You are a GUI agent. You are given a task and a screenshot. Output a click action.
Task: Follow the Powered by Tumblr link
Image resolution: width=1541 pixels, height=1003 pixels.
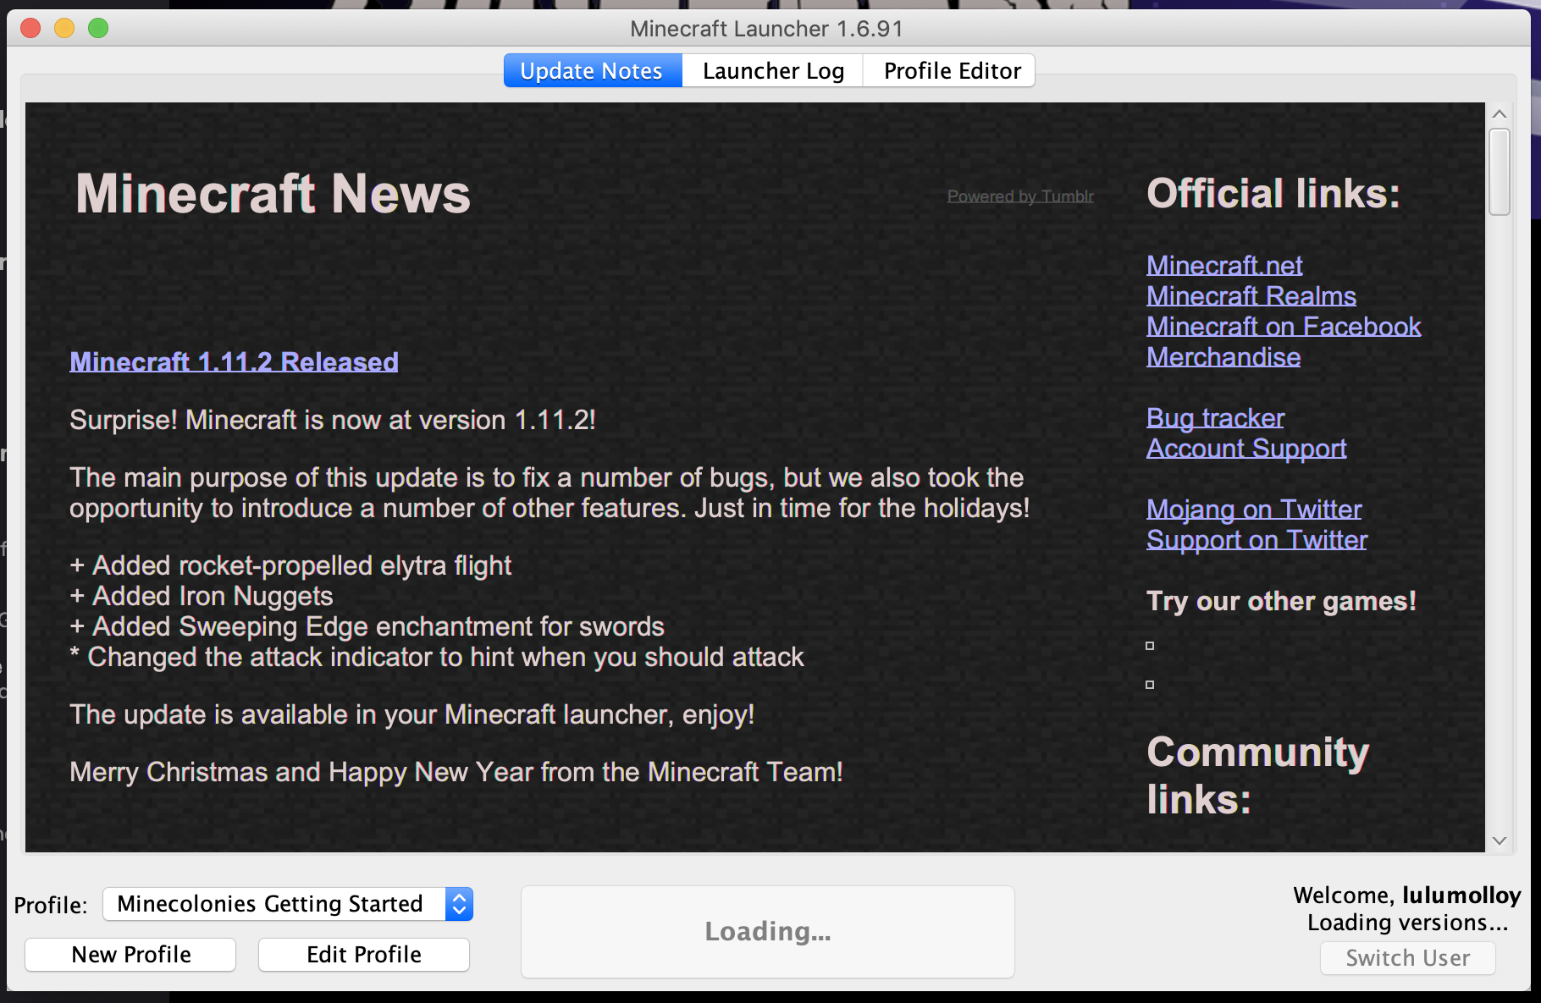click(x=1020, y=196)
